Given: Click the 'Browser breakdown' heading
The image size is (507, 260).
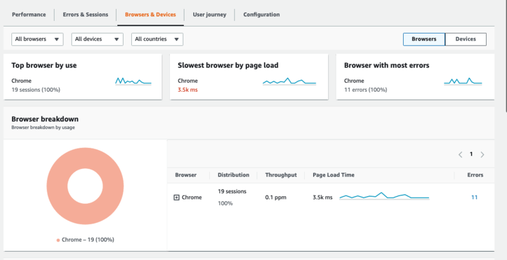Looking at the screenshot, I should [45, 119].
